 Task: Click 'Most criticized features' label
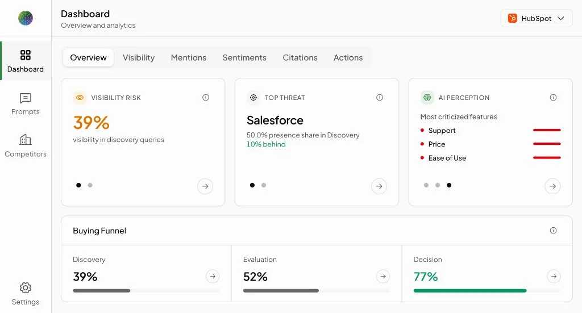tap(459, 117)
